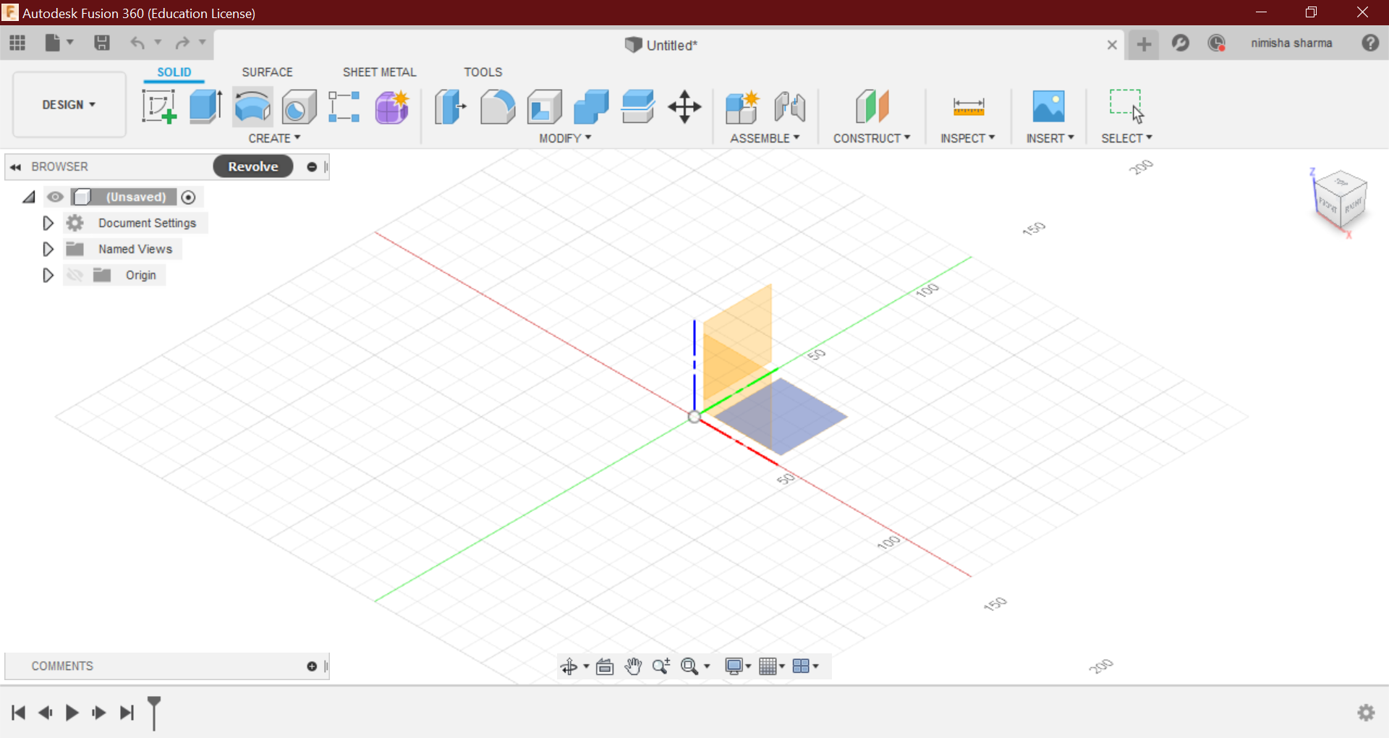The image size is (1389, 738).
Task: Open the CONSTRUCT dropdown menu
Action: [x=872, y=138]
